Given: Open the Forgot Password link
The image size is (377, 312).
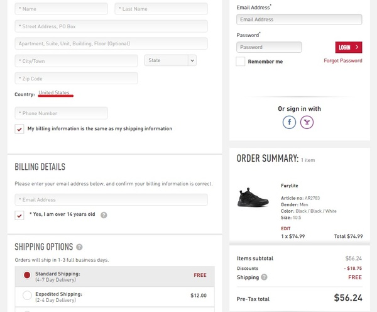Looking at the screenshot, I should 342,61.
